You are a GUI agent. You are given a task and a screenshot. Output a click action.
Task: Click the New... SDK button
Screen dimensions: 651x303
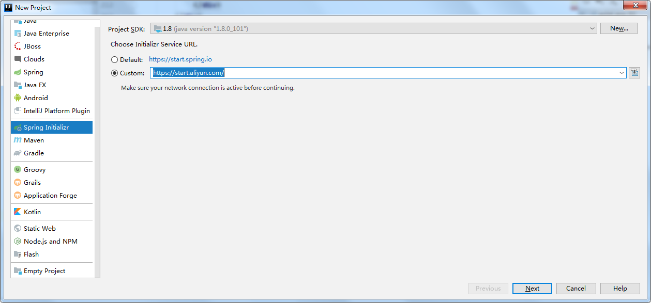pos(619,28)
